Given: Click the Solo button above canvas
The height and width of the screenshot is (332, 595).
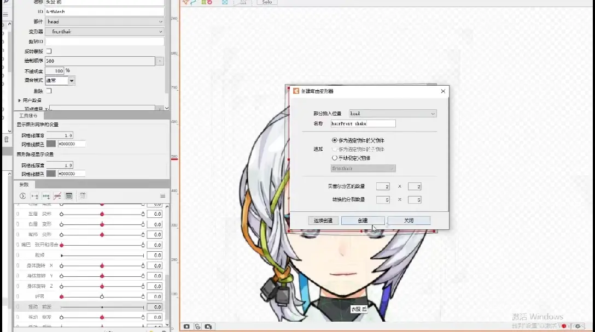Looking at the screenshot, I should (x=267, y=2).
